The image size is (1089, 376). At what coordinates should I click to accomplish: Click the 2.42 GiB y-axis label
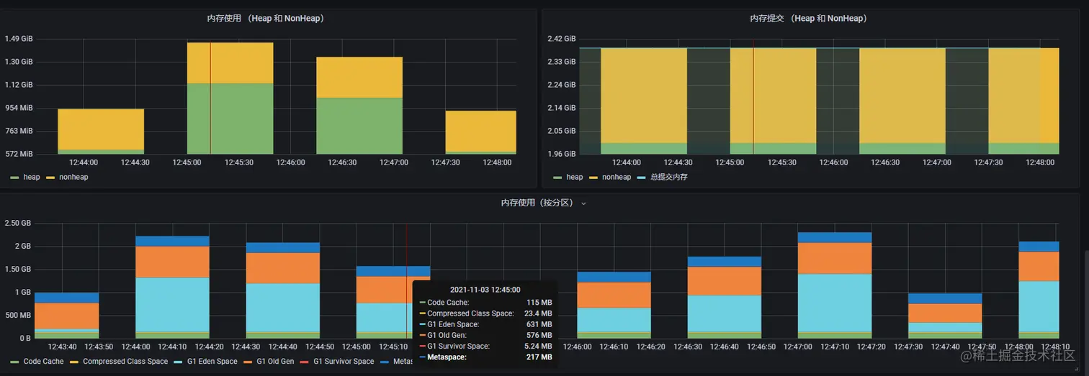pyautogui.click(x=561, y=39)
